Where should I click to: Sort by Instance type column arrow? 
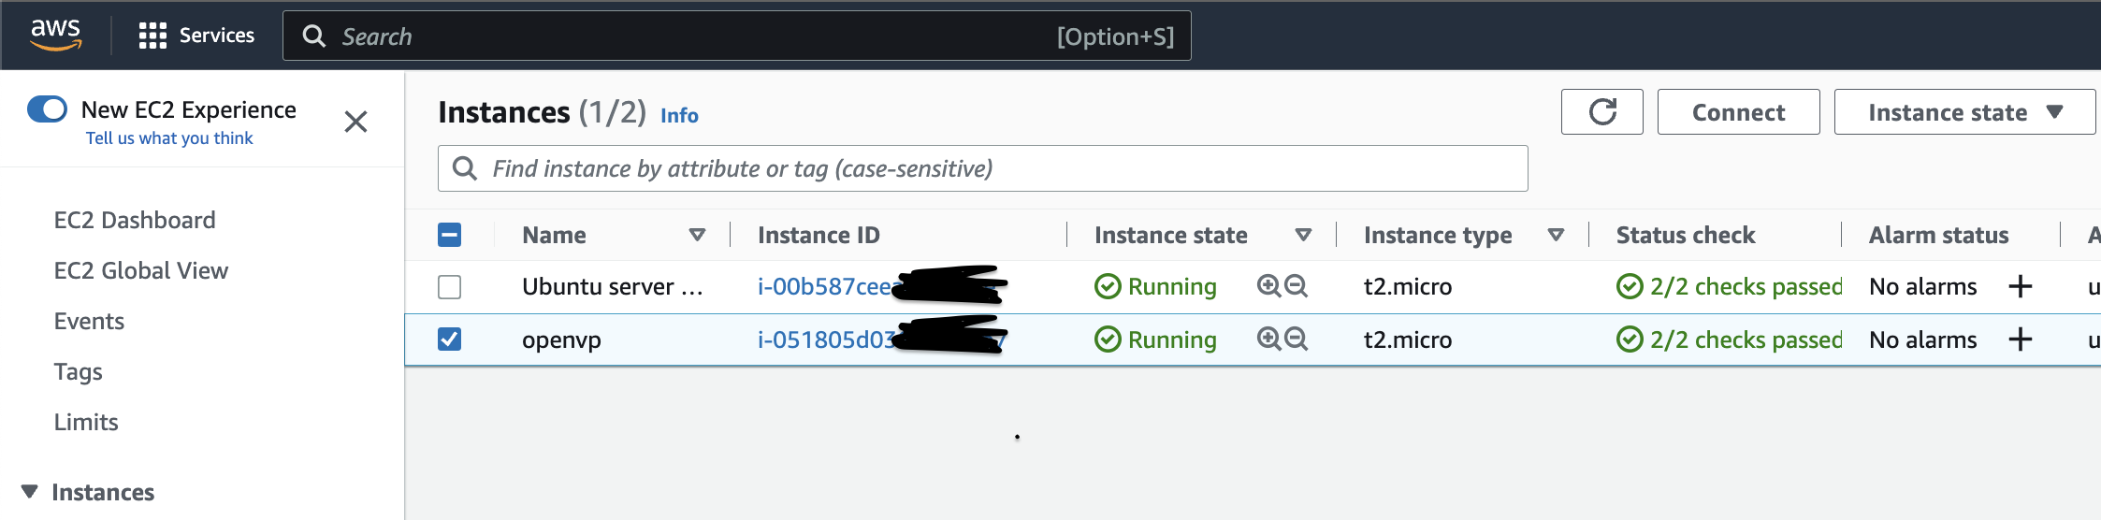click(x=1556, y=235)
